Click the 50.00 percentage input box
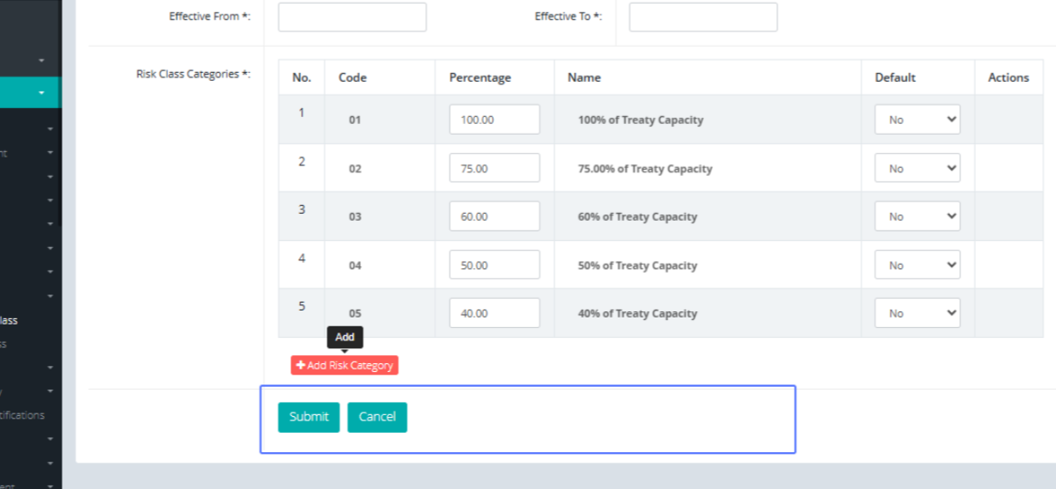Viewport: 1056px width, 489px height. click(494, 265)
